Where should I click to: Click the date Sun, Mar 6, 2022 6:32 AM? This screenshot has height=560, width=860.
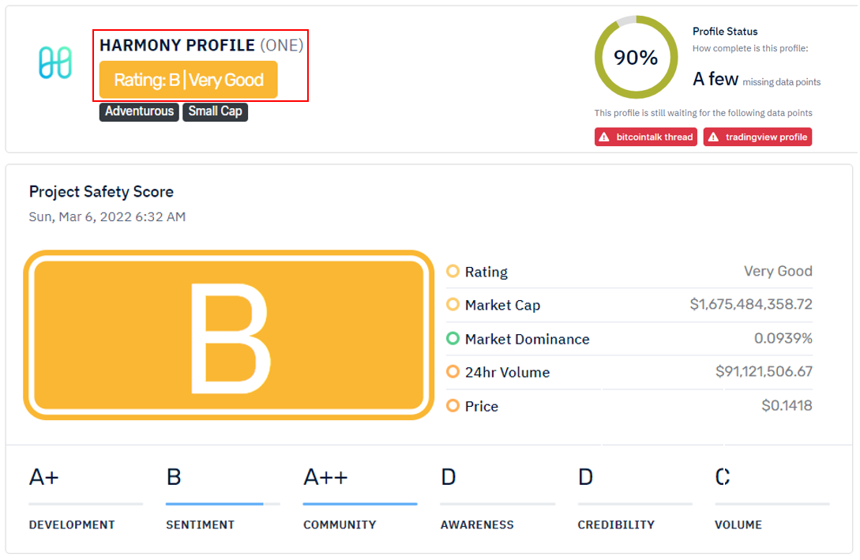(107, 216)
